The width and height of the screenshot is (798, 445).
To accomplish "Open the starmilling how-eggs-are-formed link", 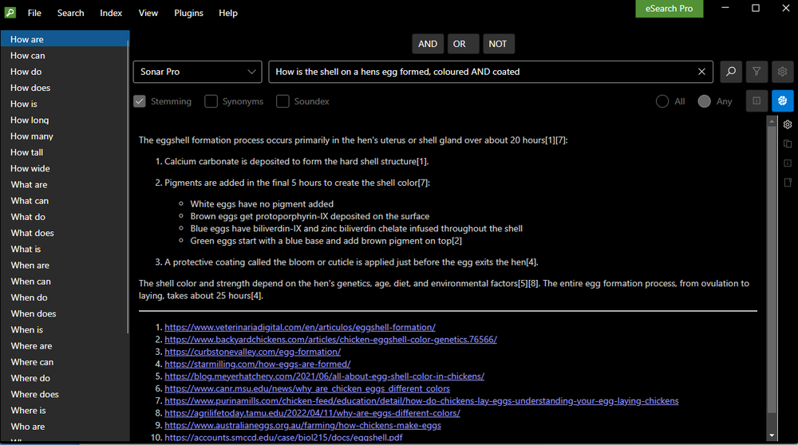I will [258, 364].
